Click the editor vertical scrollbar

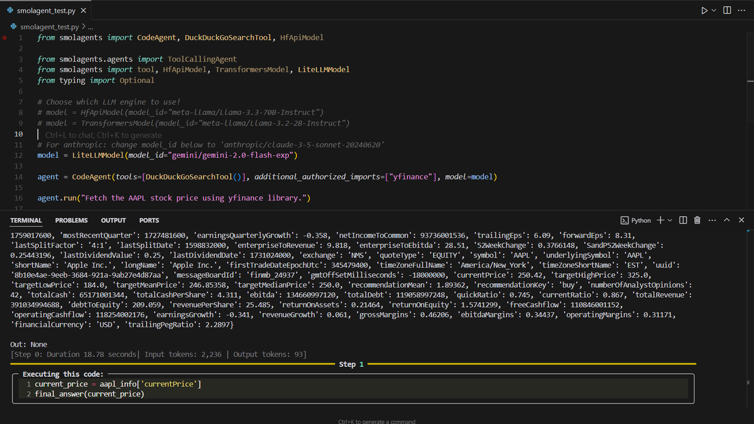[750, 119]
